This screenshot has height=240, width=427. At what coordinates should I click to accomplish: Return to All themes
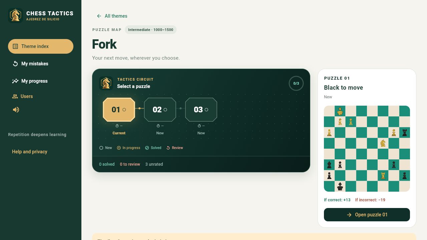tap(112, 16)
